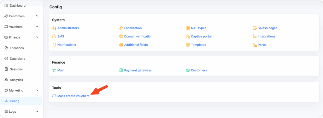323x118 pixels.
Task: Click the Customers people icon in sidebar
Action: coord(6,16)
